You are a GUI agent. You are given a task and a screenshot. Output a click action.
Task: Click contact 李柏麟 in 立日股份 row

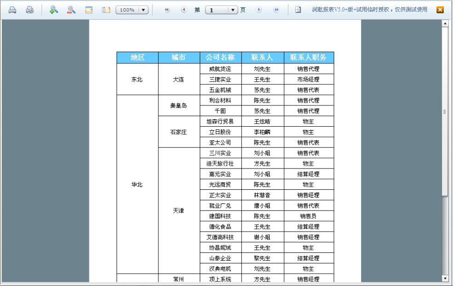click(x=262, y=132)
